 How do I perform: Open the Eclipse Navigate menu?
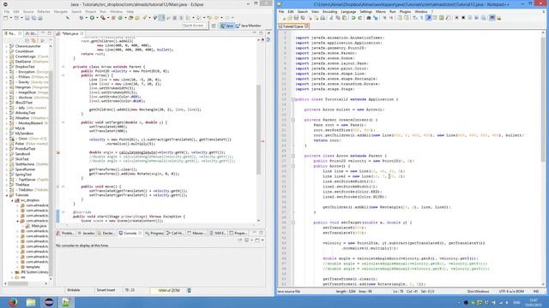pyautogui.click(x=61, y=11)
